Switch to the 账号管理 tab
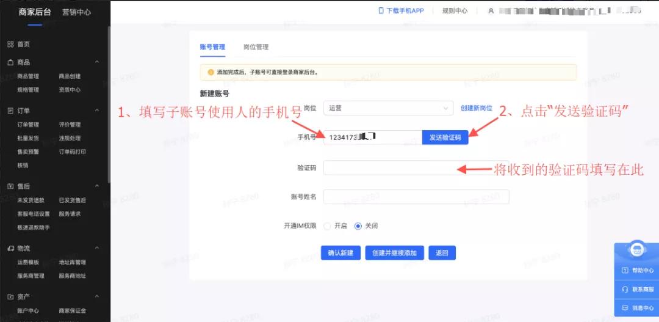 tap(213, 47)
